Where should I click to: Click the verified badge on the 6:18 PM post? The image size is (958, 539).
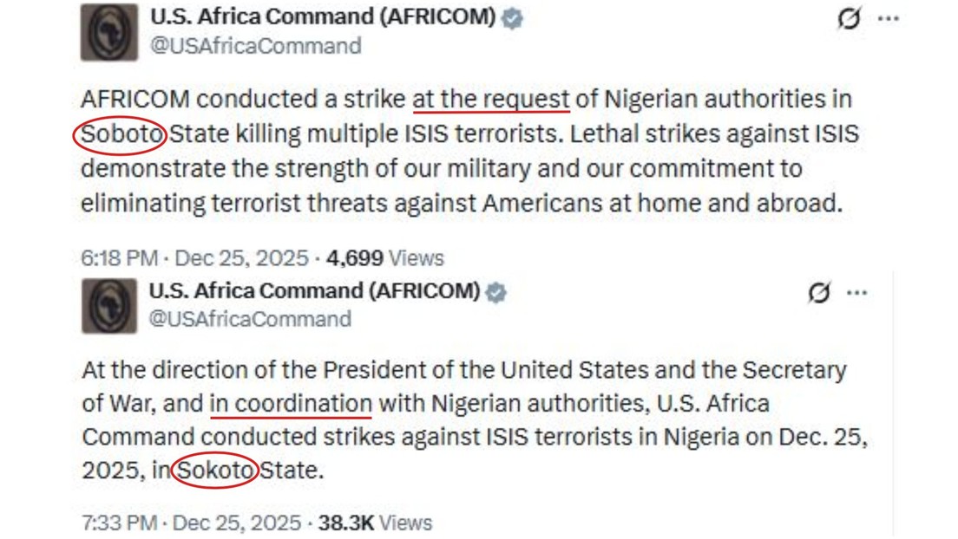tap(513, 18)
